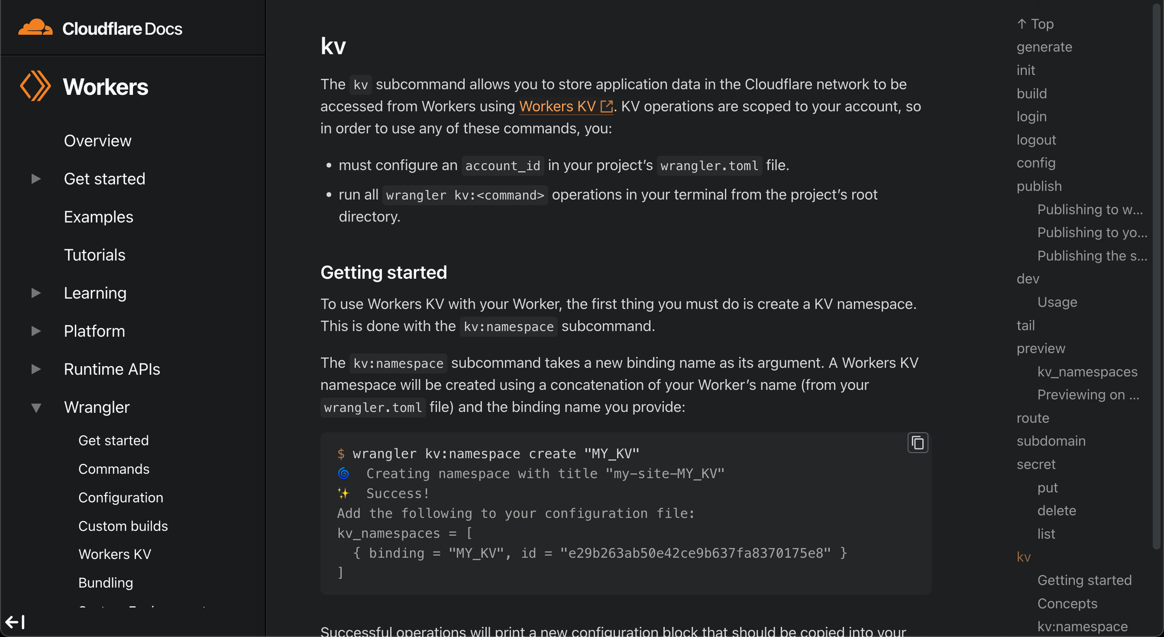Viewport: 1164px width, 637px height.
Task: Click the Wrangler expand/collapse toggle icon
Action: click(37, 406)
